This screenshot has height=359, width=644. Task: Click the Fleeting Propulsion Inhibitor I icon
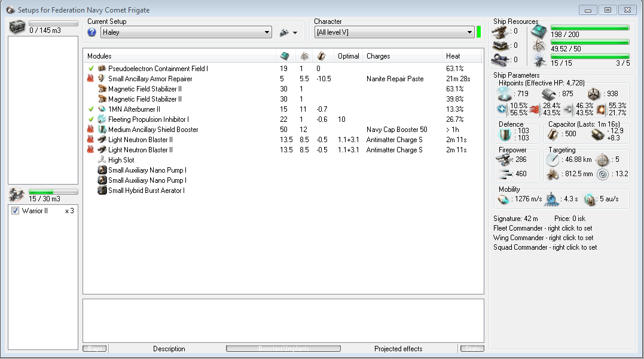coord(102,119)
